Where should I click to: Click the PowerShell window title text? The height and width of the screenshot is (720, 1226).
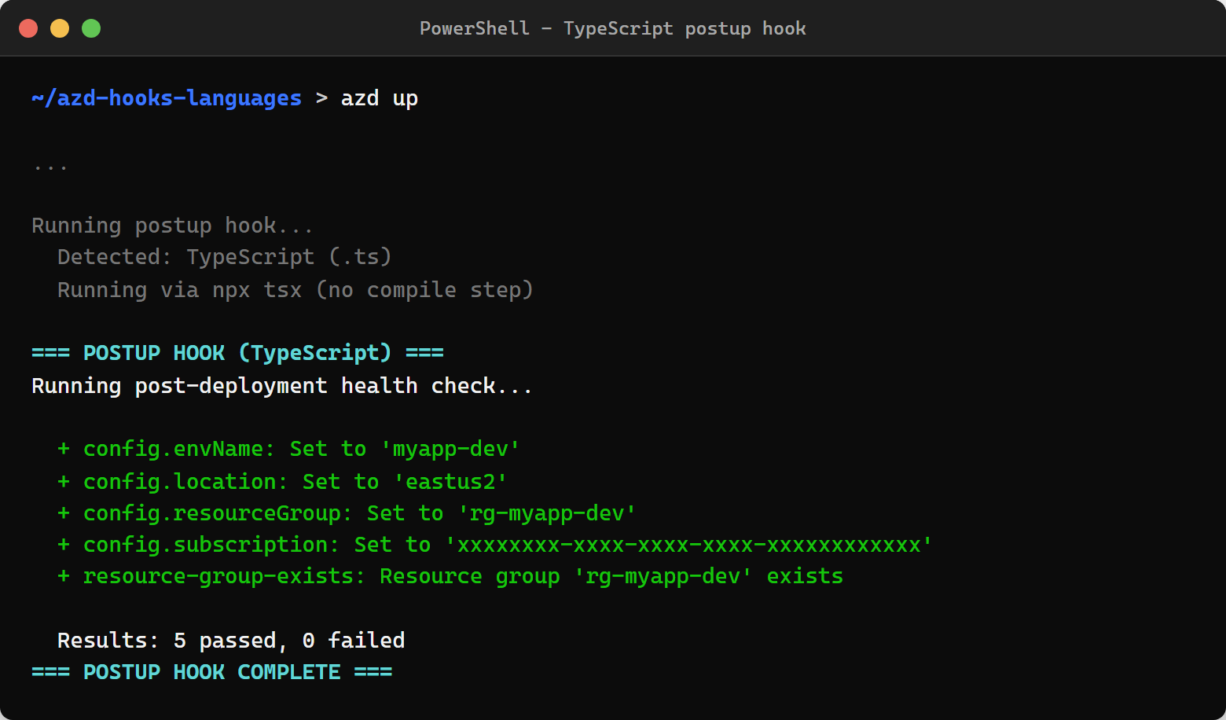(x=613, y=28)
